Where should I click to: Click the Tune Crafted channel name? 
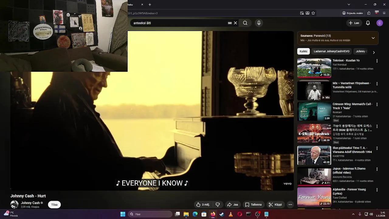point(340,198)
